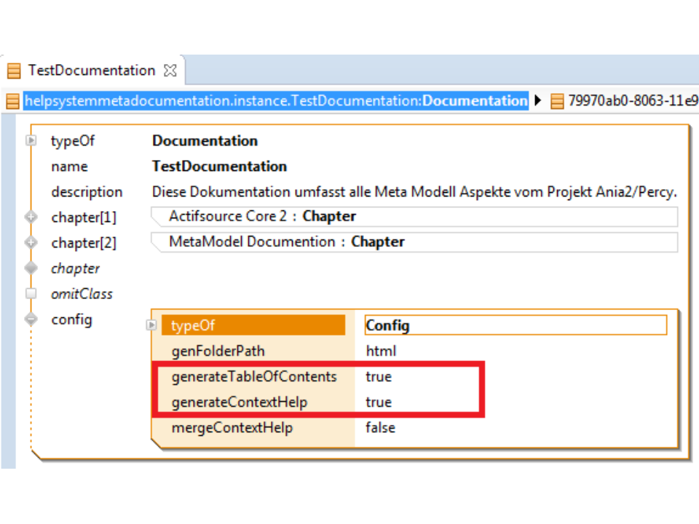Click the plus icon beside chapter[1]
699x524 pixels.
point(31,217)
